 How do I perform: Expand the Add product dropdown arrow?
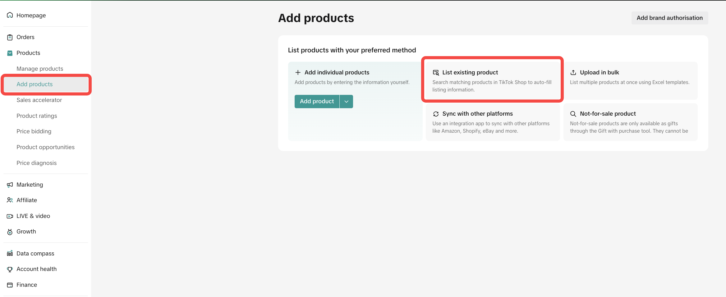coord(347,101)
